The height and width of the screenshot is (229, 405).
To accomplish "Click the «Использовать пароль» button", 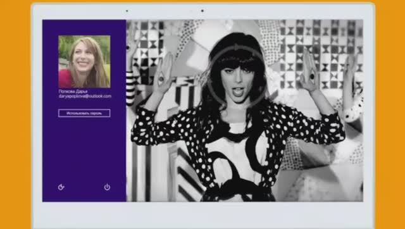I will tap(84, 113).
